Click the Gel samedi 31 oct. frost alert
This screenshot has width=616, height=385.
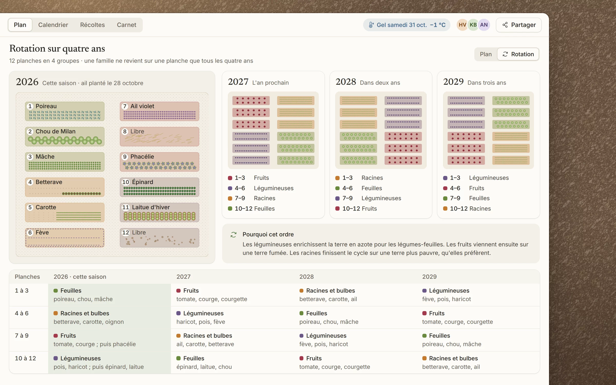point(407,25)
